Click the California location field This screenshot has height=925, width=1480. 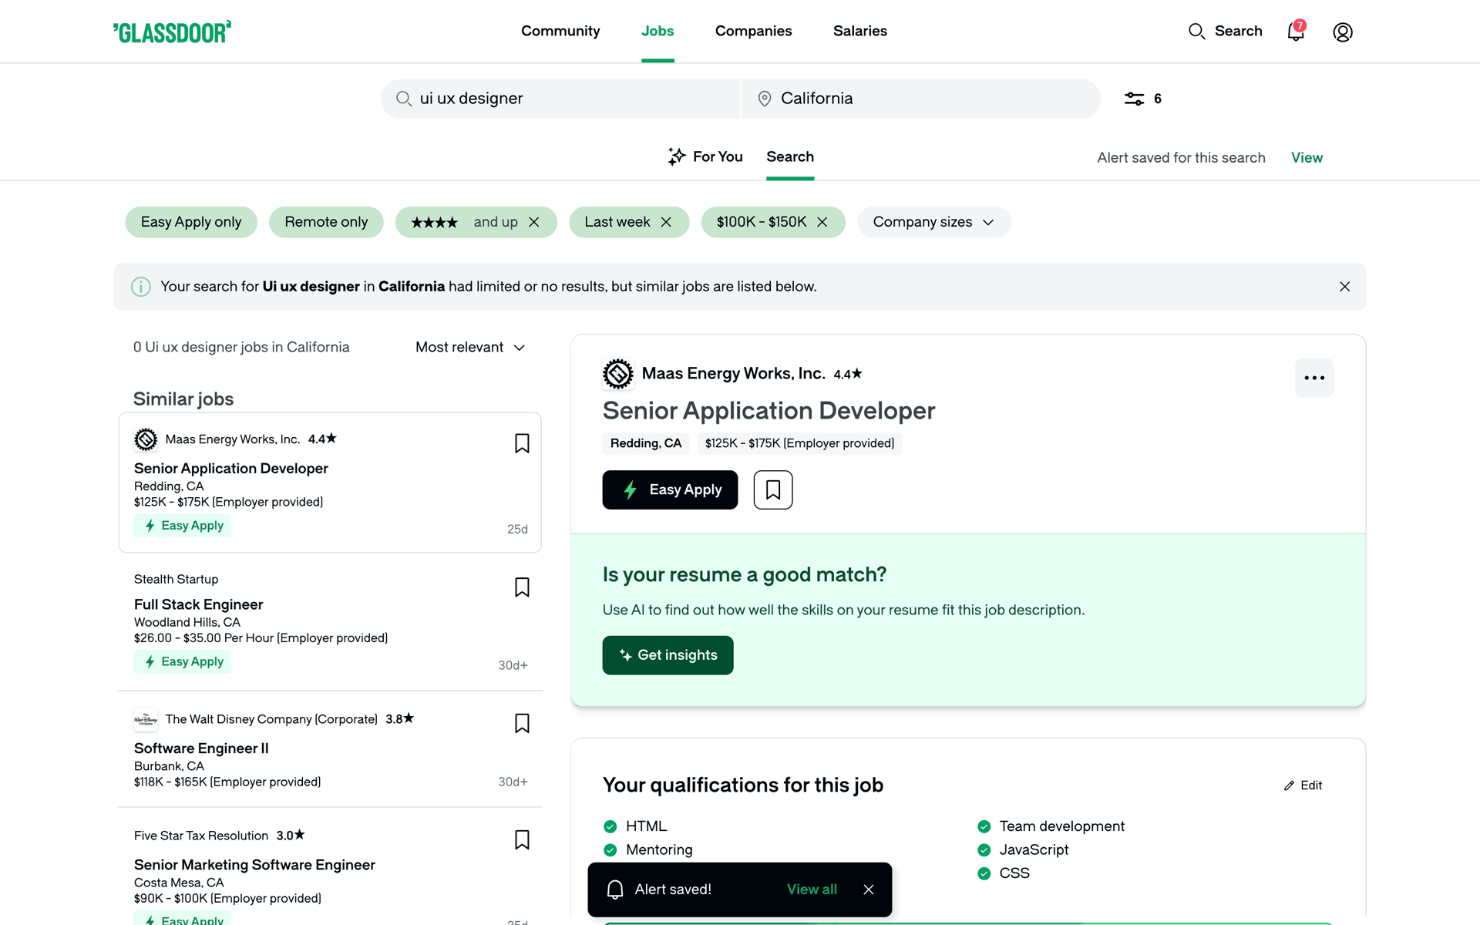921,99
